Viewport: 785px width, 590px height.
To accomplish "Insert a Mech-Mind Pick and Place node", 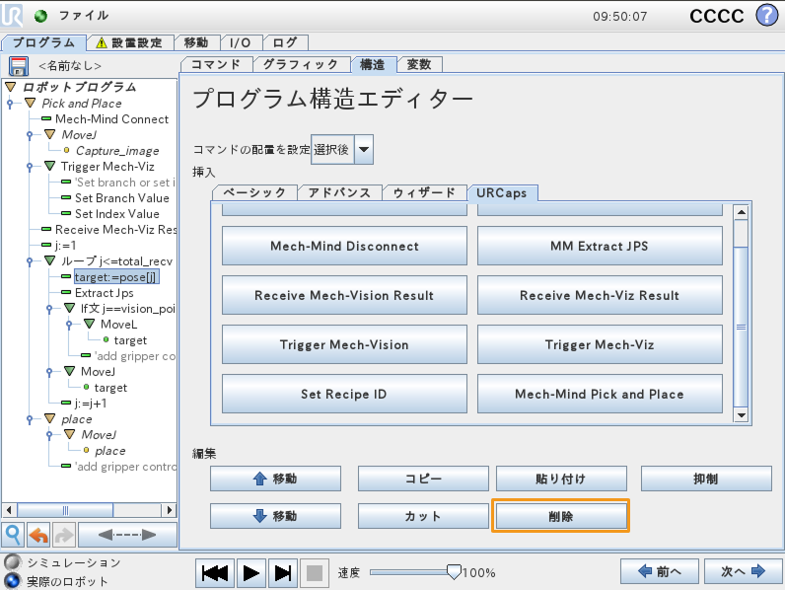I will tap(600, 395).
